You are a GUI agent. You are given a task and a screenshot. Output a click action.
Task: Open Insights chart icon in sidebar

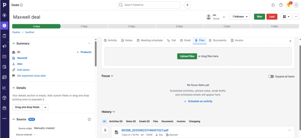(4, 87)
